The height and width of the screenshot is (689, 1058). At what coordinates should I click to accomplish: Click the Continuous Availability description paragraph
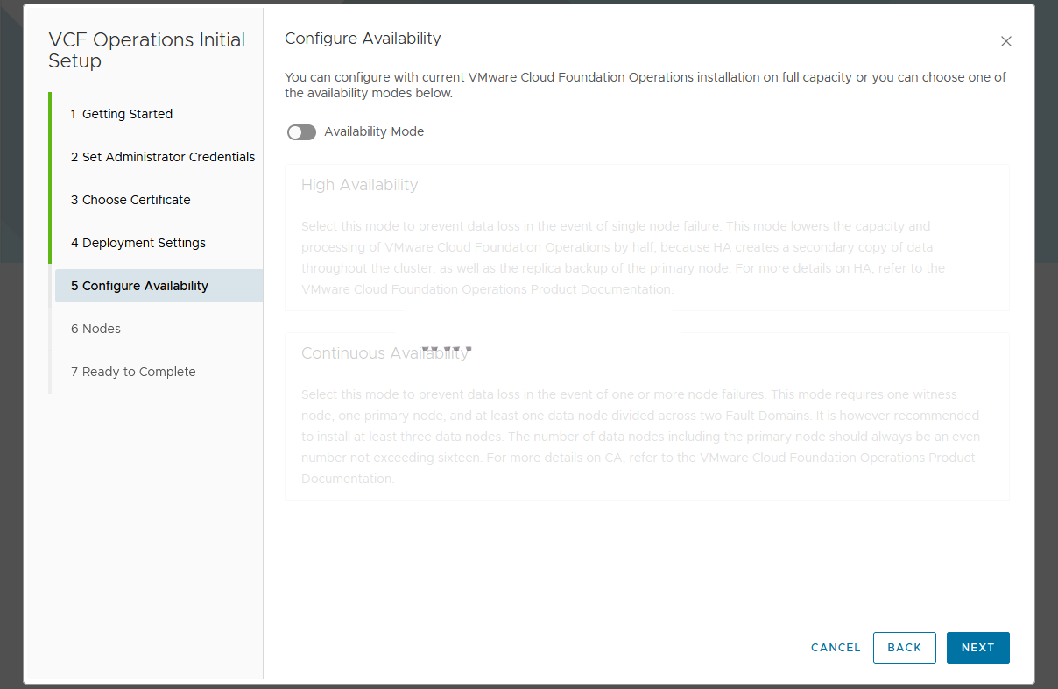640,437
